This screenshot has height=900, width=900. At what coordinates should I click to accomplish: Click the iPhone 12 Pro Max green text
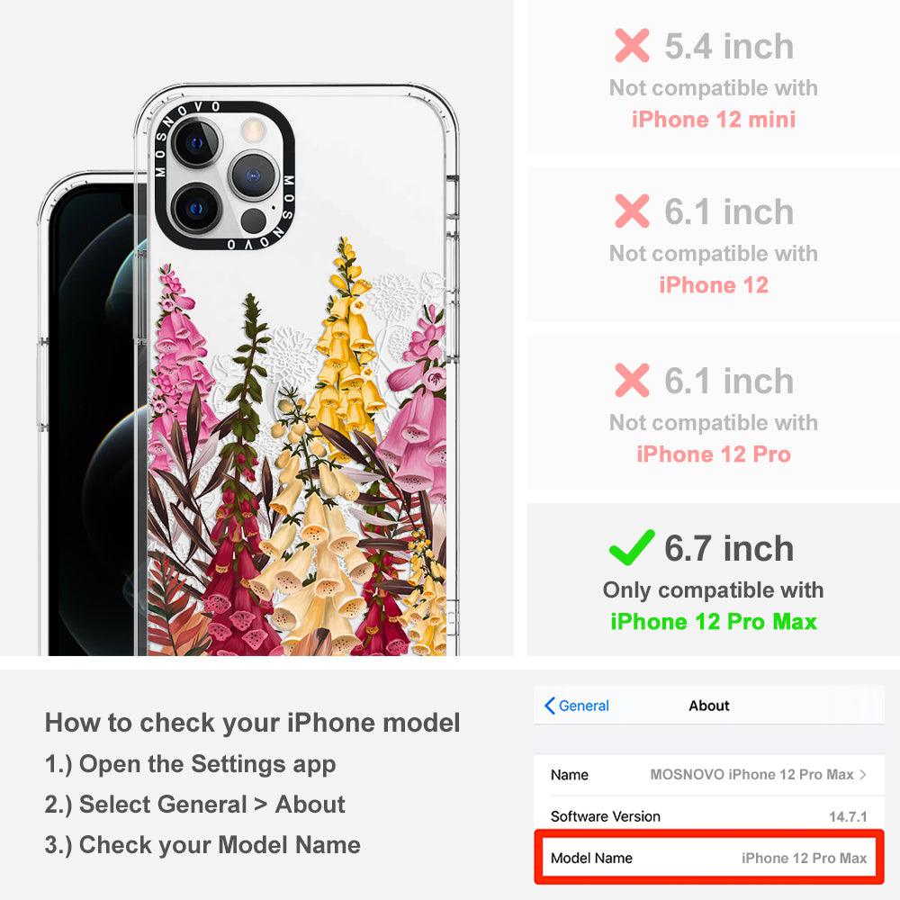click(714, 622)
